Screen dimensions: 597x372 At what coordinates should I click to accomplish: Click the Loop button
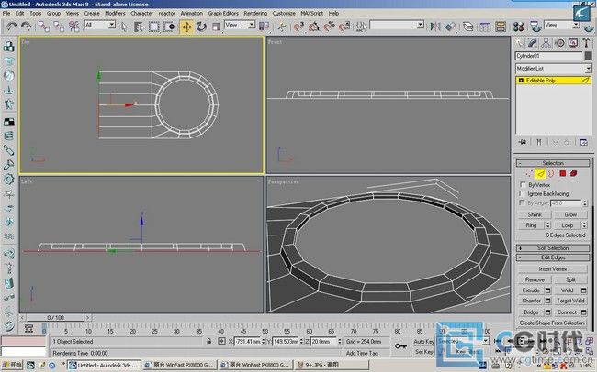(567, 225)
